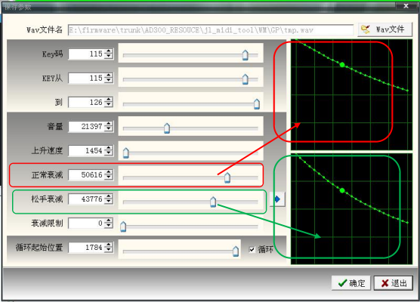
Task: Decrease 松手衰减 with down arrow
Action: pos(108,202)
